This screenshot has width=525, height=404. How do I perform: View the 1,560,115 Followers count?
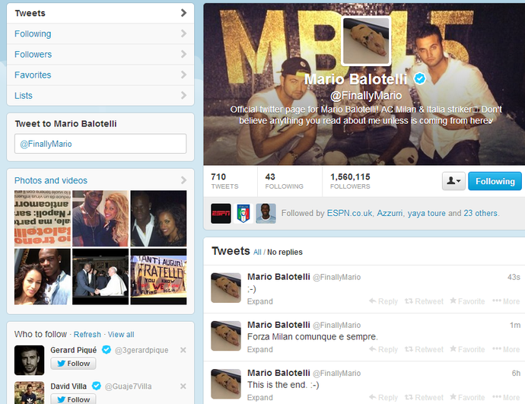point(350,181)
